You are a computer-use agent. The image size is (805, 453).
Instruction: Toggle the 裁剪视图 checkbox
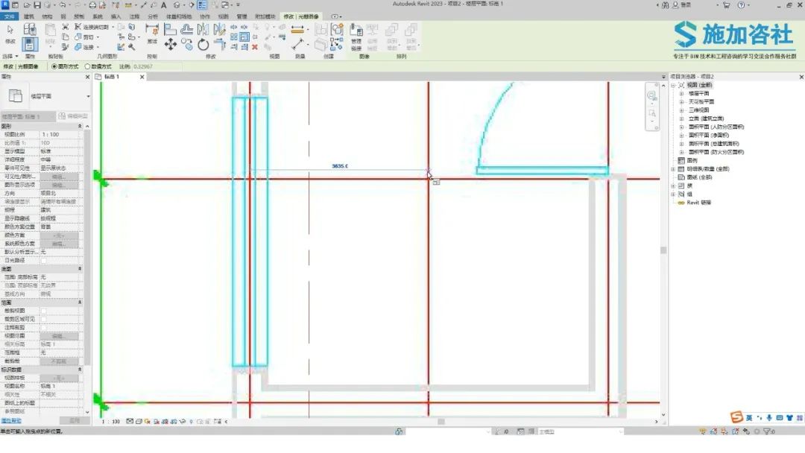point(44,311)
